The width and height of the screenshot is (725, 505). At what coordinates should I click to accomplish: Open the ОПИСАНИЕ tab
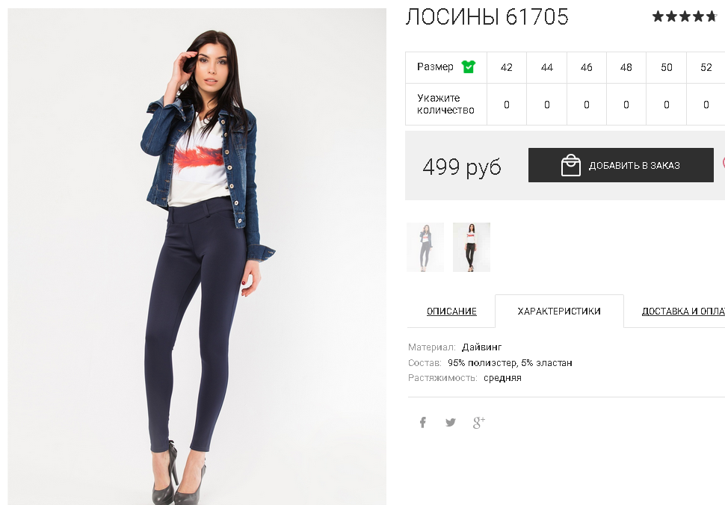click(x=451, y=311)
